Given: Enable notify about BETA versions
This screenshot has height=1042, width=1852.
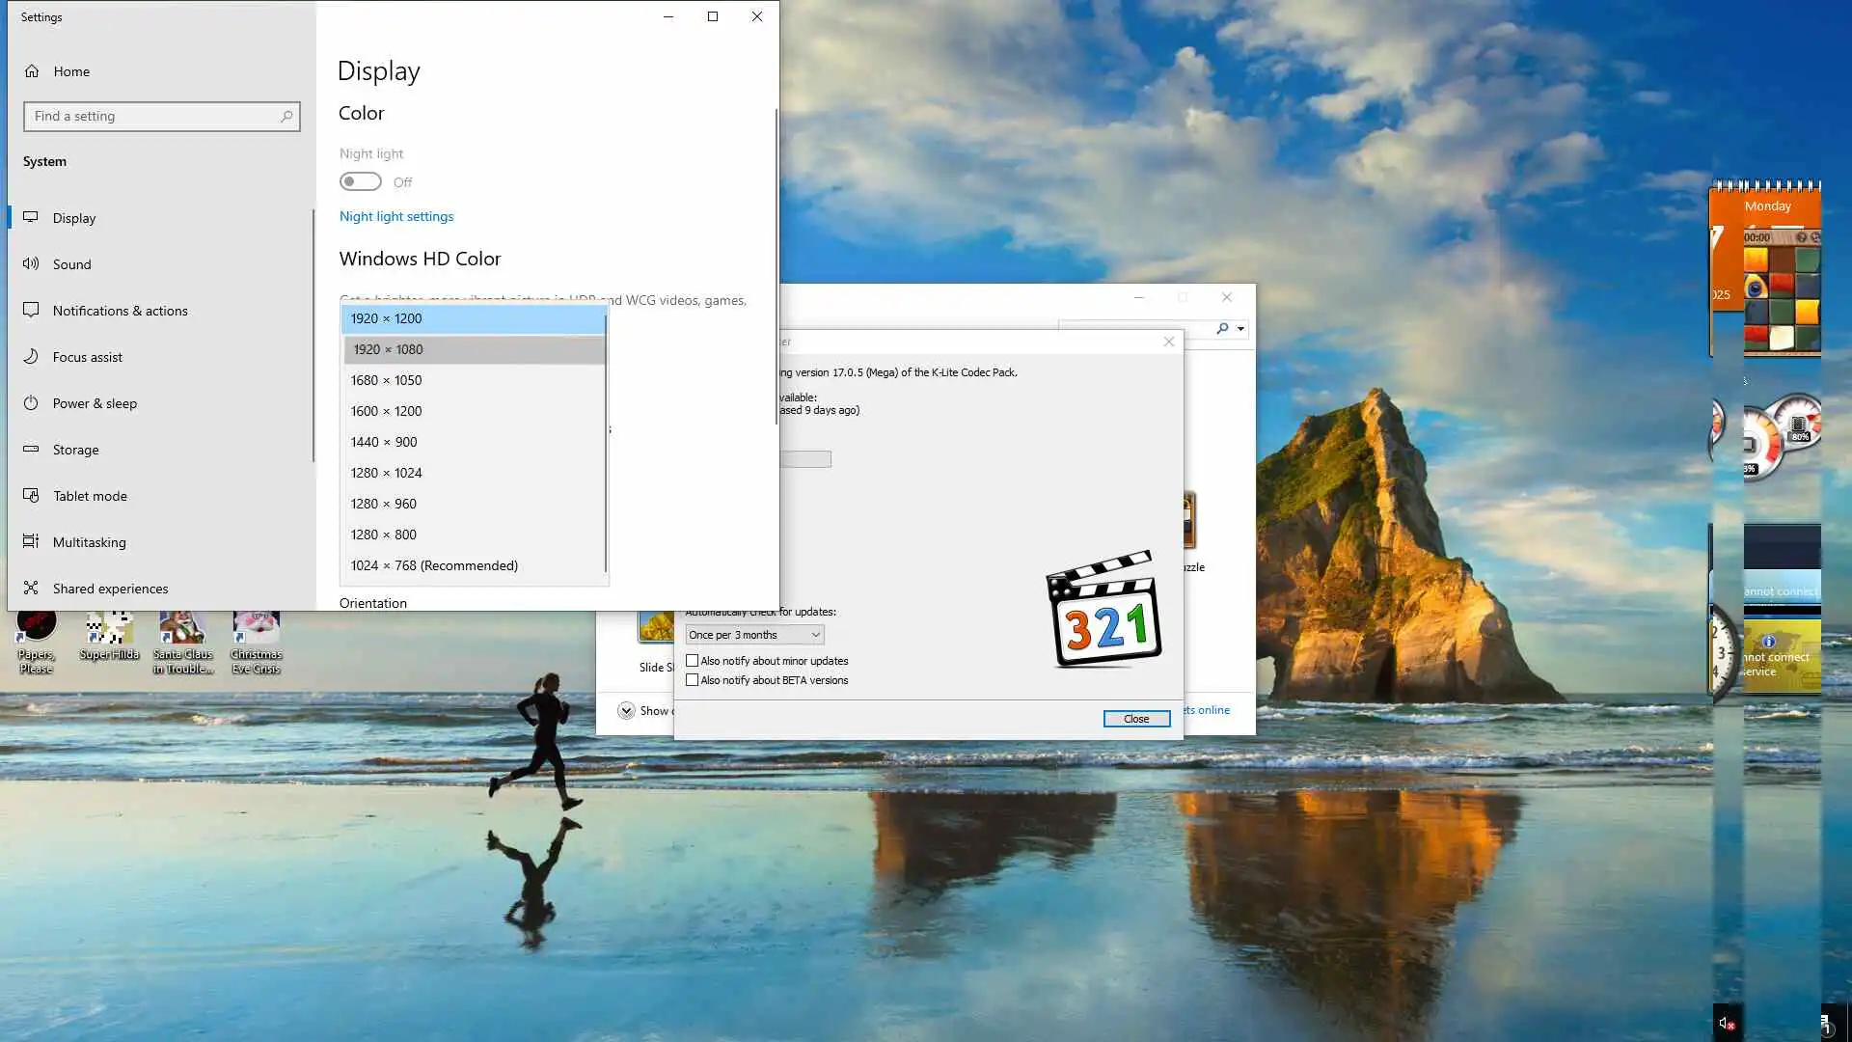Looking at the screenshot, I should pyautogui.click(x=692, y=680).
